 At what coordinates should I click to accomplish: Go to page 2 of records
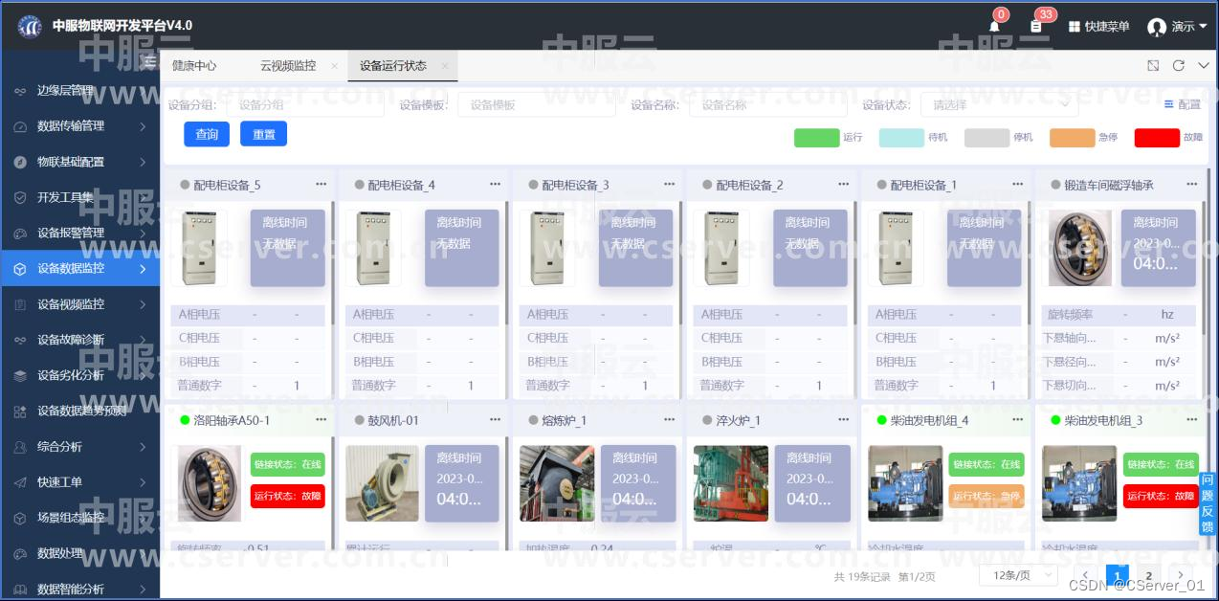[x=1149, y=575]
